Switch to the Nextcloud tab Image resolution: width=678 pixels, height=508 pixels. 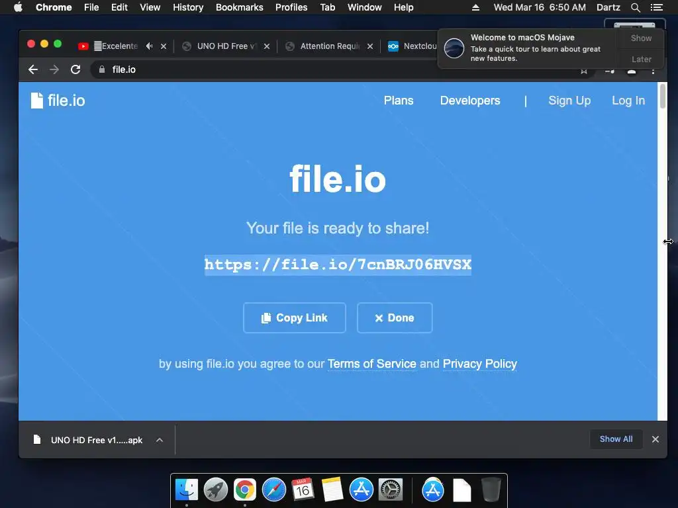tap(412, 46)
